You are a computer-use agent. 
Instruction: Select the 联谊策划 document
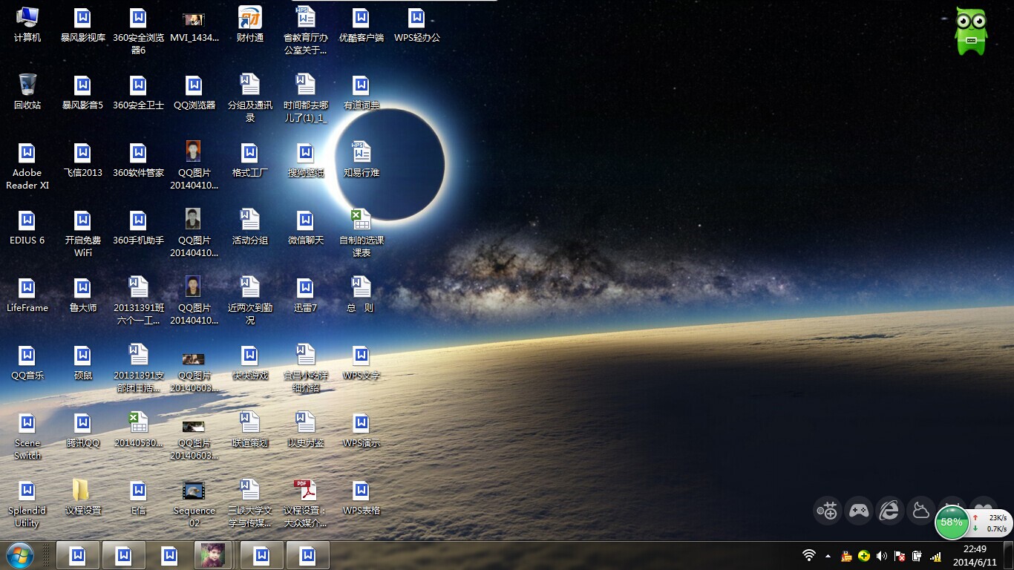point(250,430)
